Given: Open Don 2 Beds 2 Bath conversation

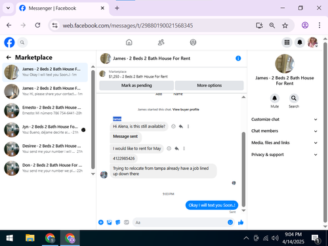Looking at the screenshot, I should point(45,169).
